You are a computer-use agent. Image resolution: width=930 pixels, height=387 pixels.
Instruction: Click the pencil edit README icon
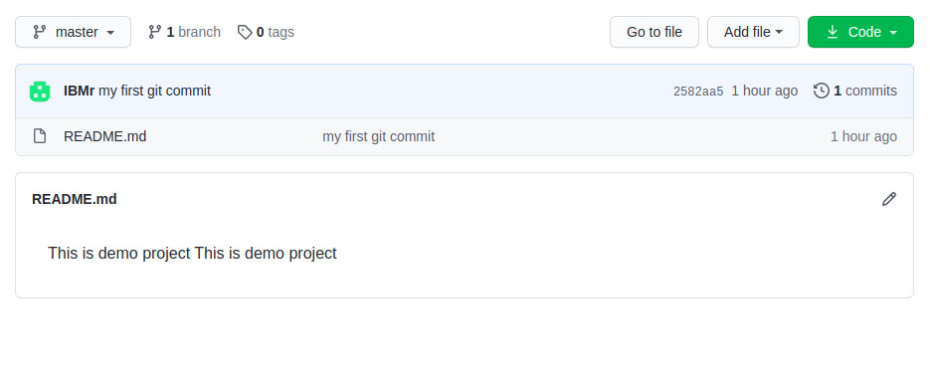(888, 199)
